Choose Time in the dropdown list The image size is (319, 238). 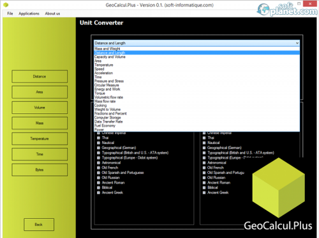point(197,77)
